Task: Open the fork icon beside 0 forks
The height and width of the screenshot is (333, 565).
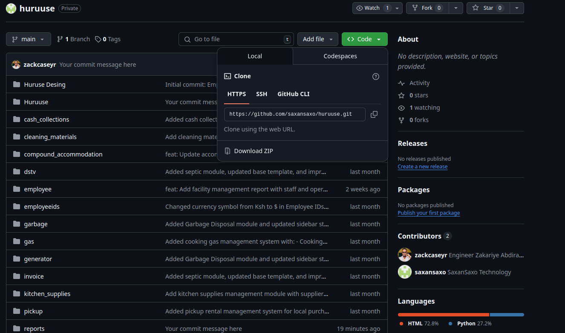Action: coord(401,120)
